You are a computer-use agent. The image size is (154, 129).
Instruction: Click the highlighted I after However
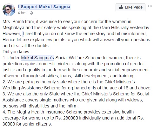point(23,34)
